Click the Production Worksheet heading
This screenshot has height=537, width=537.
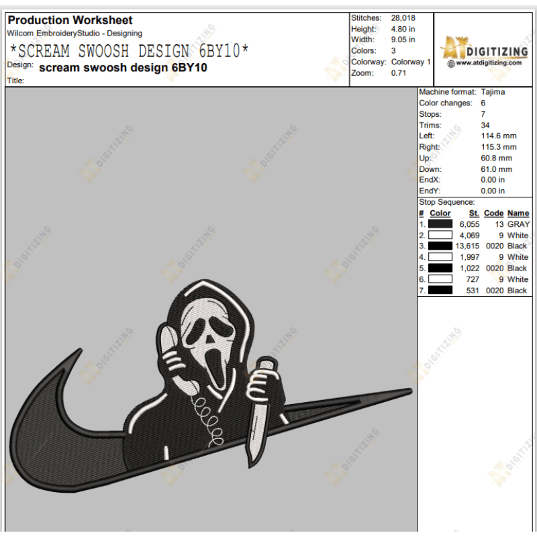pyautogui.click(x=69, y=20)
